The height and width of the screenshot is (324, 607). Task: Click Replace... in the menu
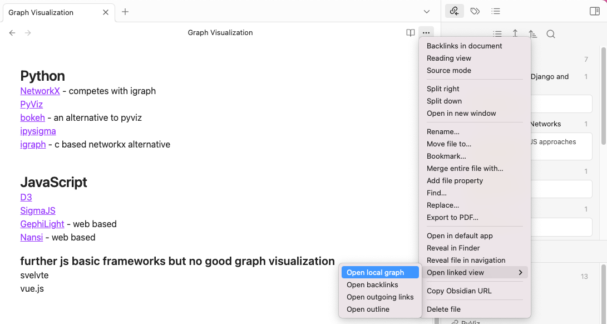(x=475, y=205)
